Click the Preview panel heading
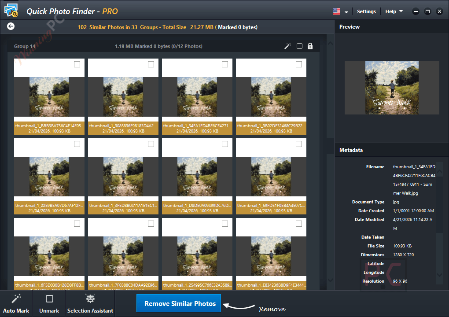 click(350, 26)
